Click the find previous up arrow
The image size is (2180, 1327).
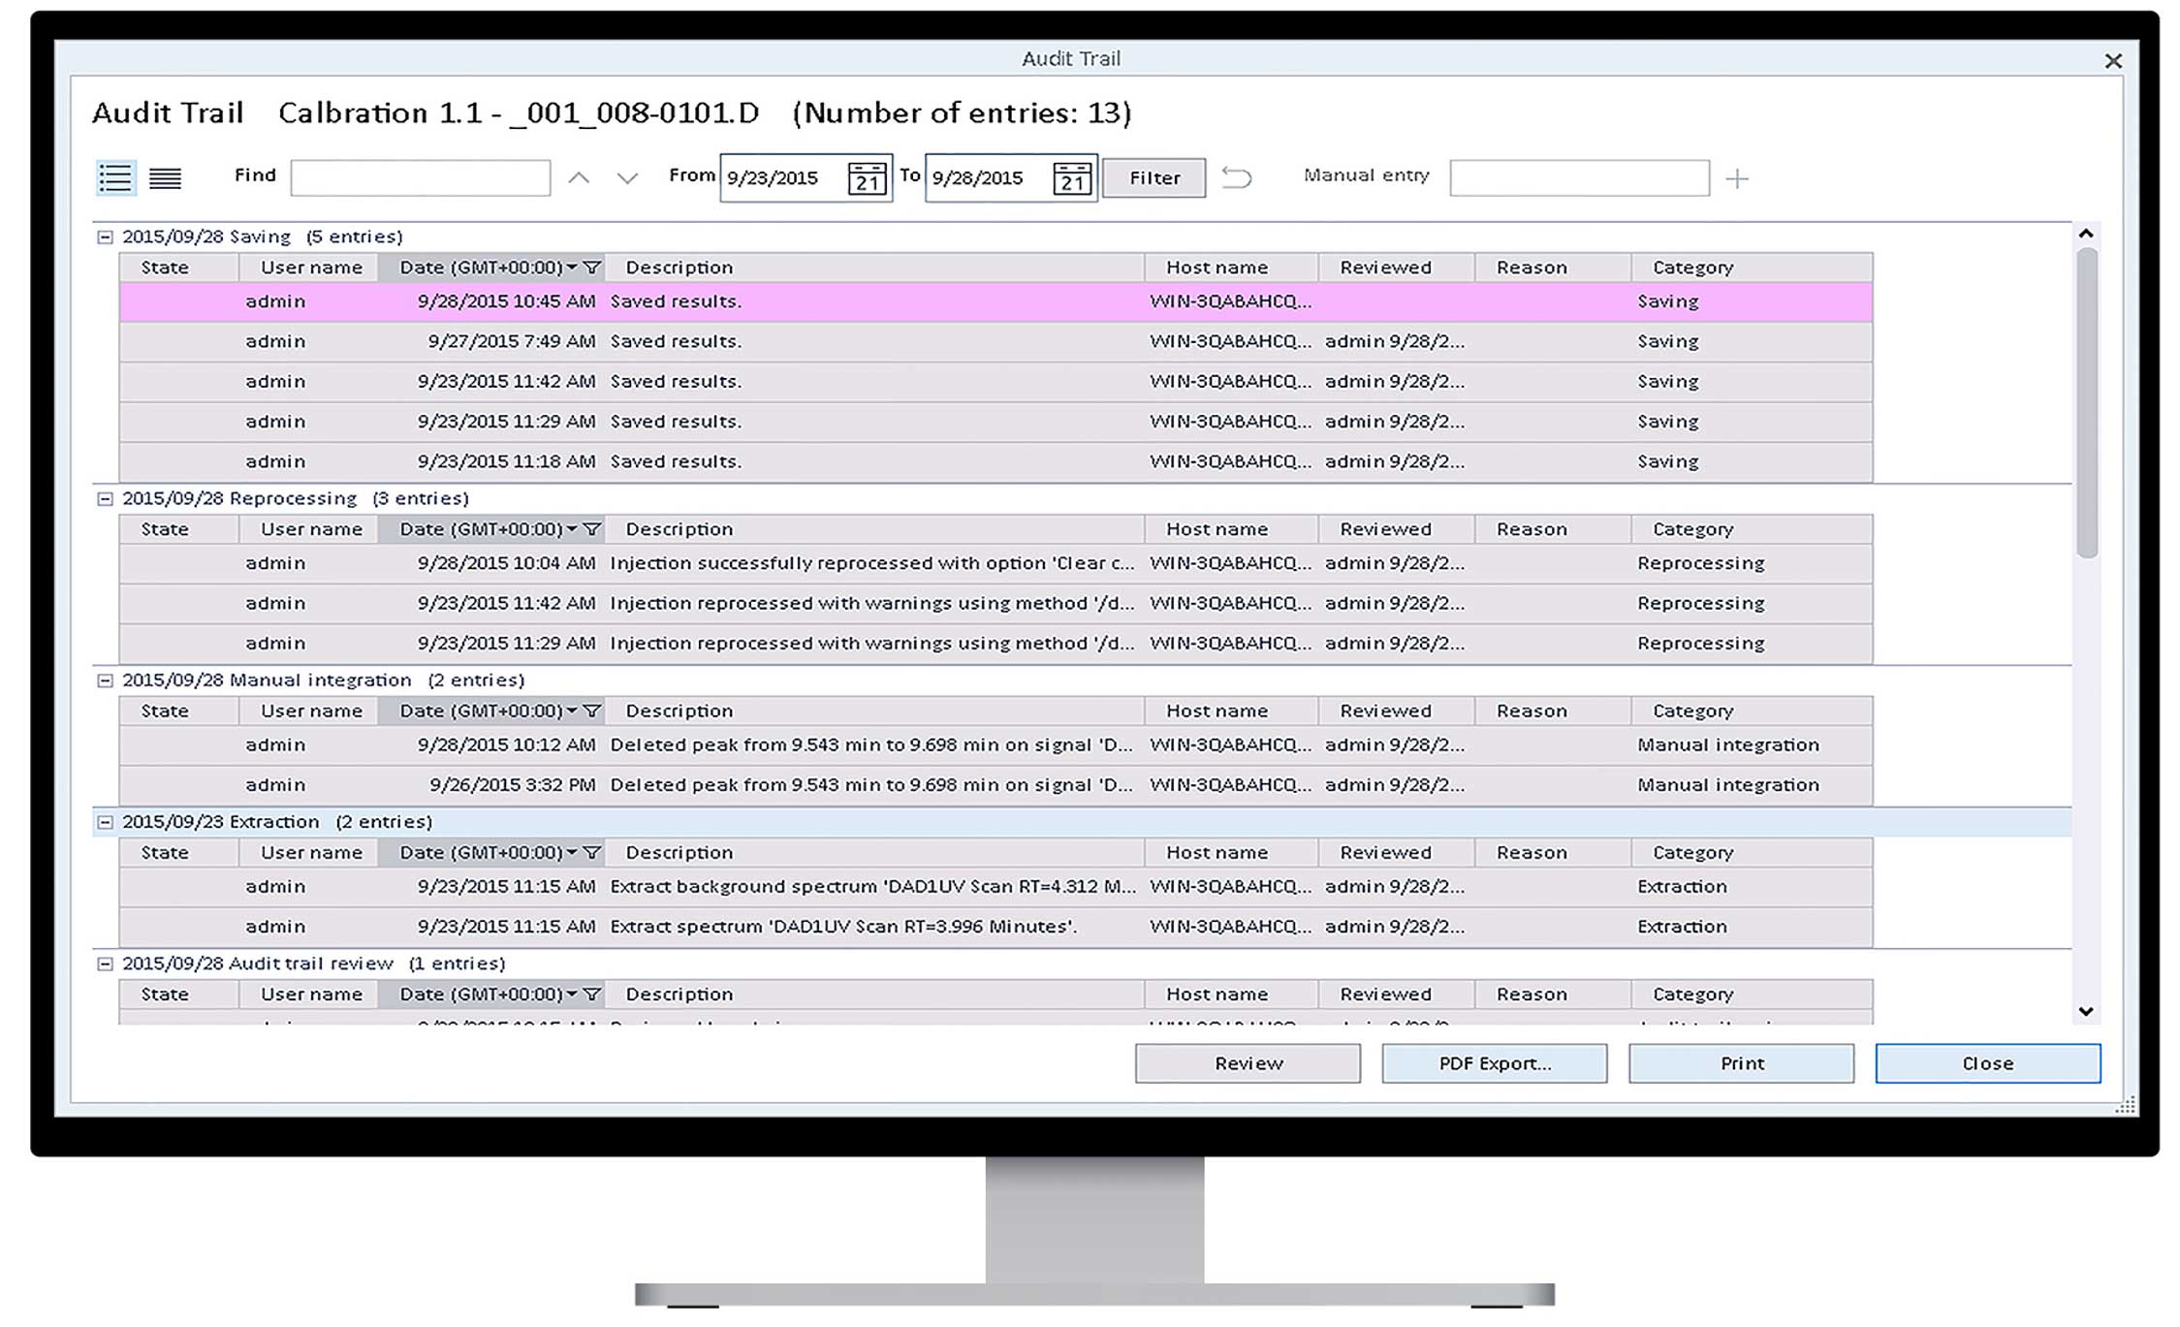click(579, 178)
